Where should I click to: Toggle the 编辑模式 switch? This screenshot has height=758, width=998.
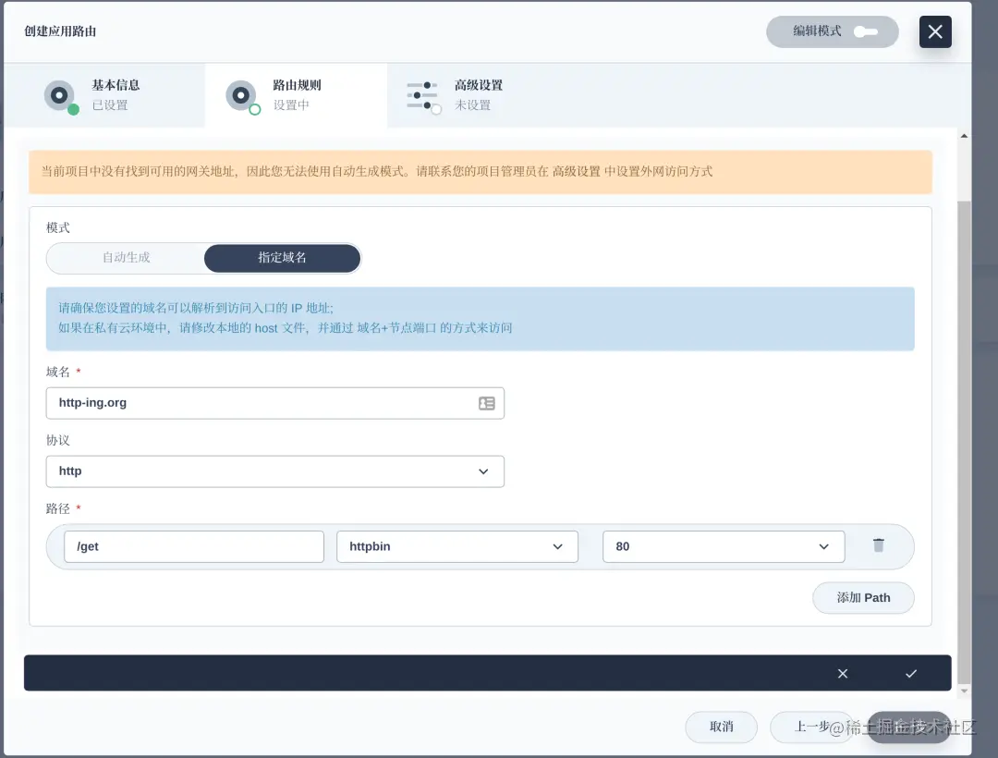click(866, 31)
